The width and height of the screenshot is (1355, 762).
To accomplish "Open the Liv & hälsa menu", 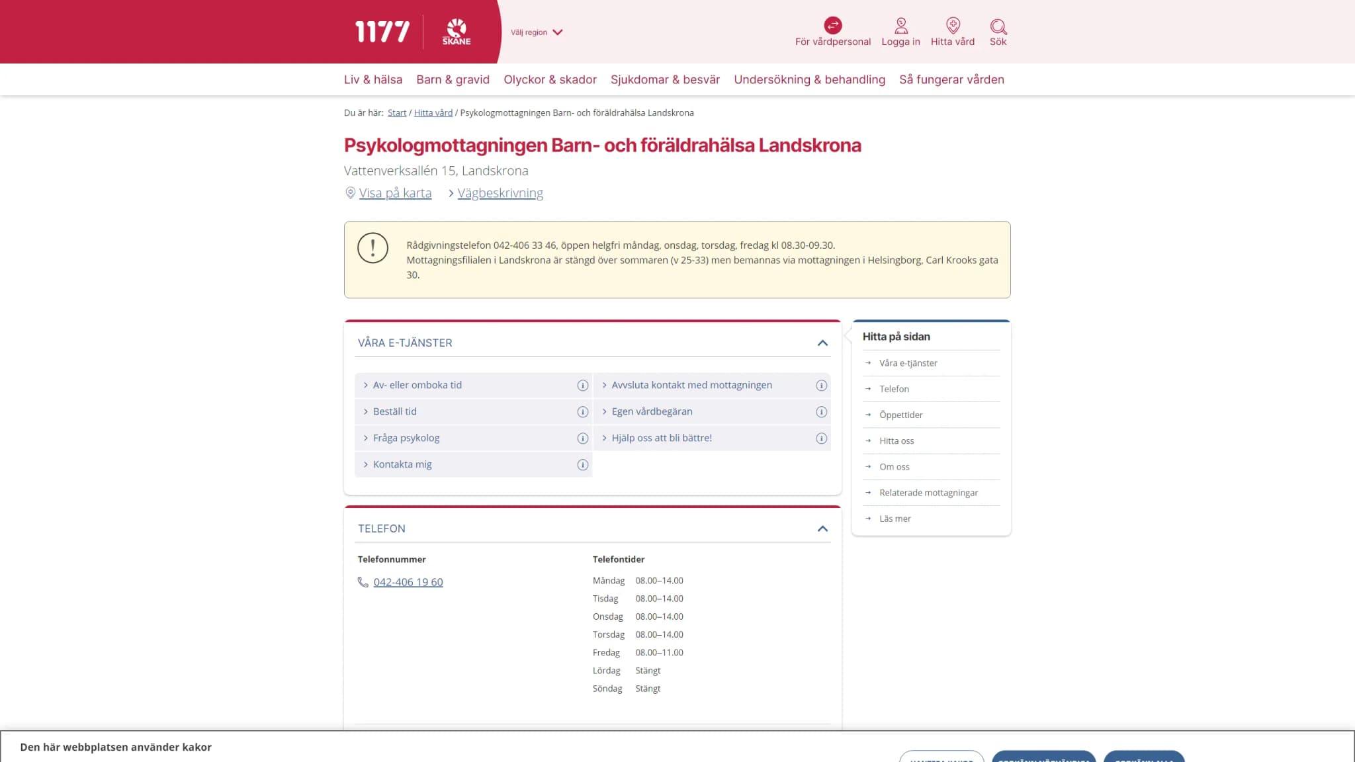I will tap(373, 79).
